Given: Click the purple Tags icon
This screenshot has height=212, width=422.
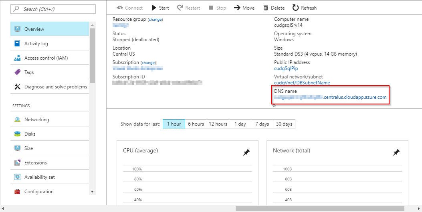Looking at the screenshot, I should point(17,72).
